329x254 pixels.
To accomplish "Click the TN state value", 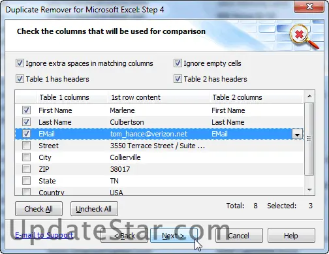I will [114, 181].
